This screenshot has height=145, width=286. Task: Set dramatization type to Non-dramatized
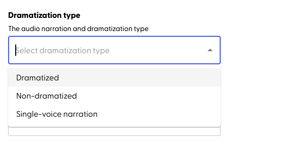[x=46, y=96]
